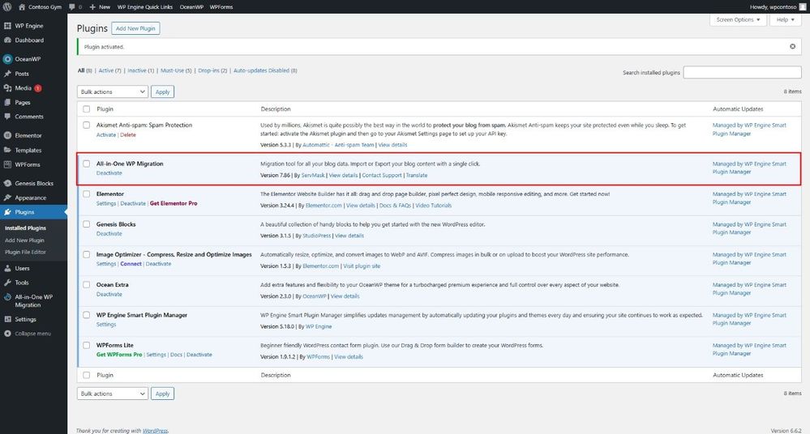Click the Media sidebar icon
The width and height of the screenshot is (810, 434).
[x=7, y=87]
